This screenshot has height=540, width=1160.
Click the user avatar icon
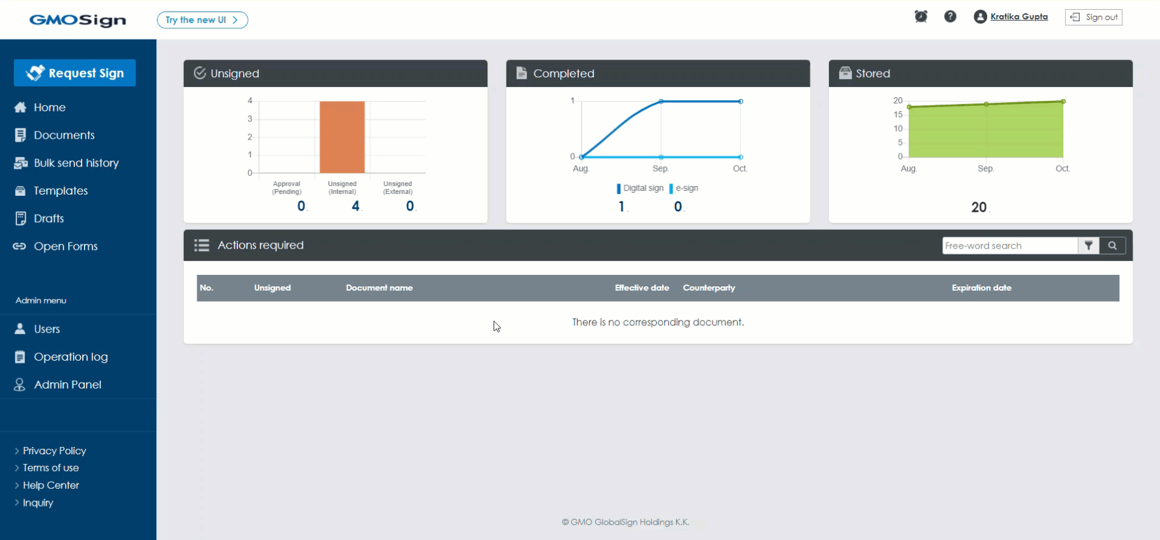[x=980, y=17]
